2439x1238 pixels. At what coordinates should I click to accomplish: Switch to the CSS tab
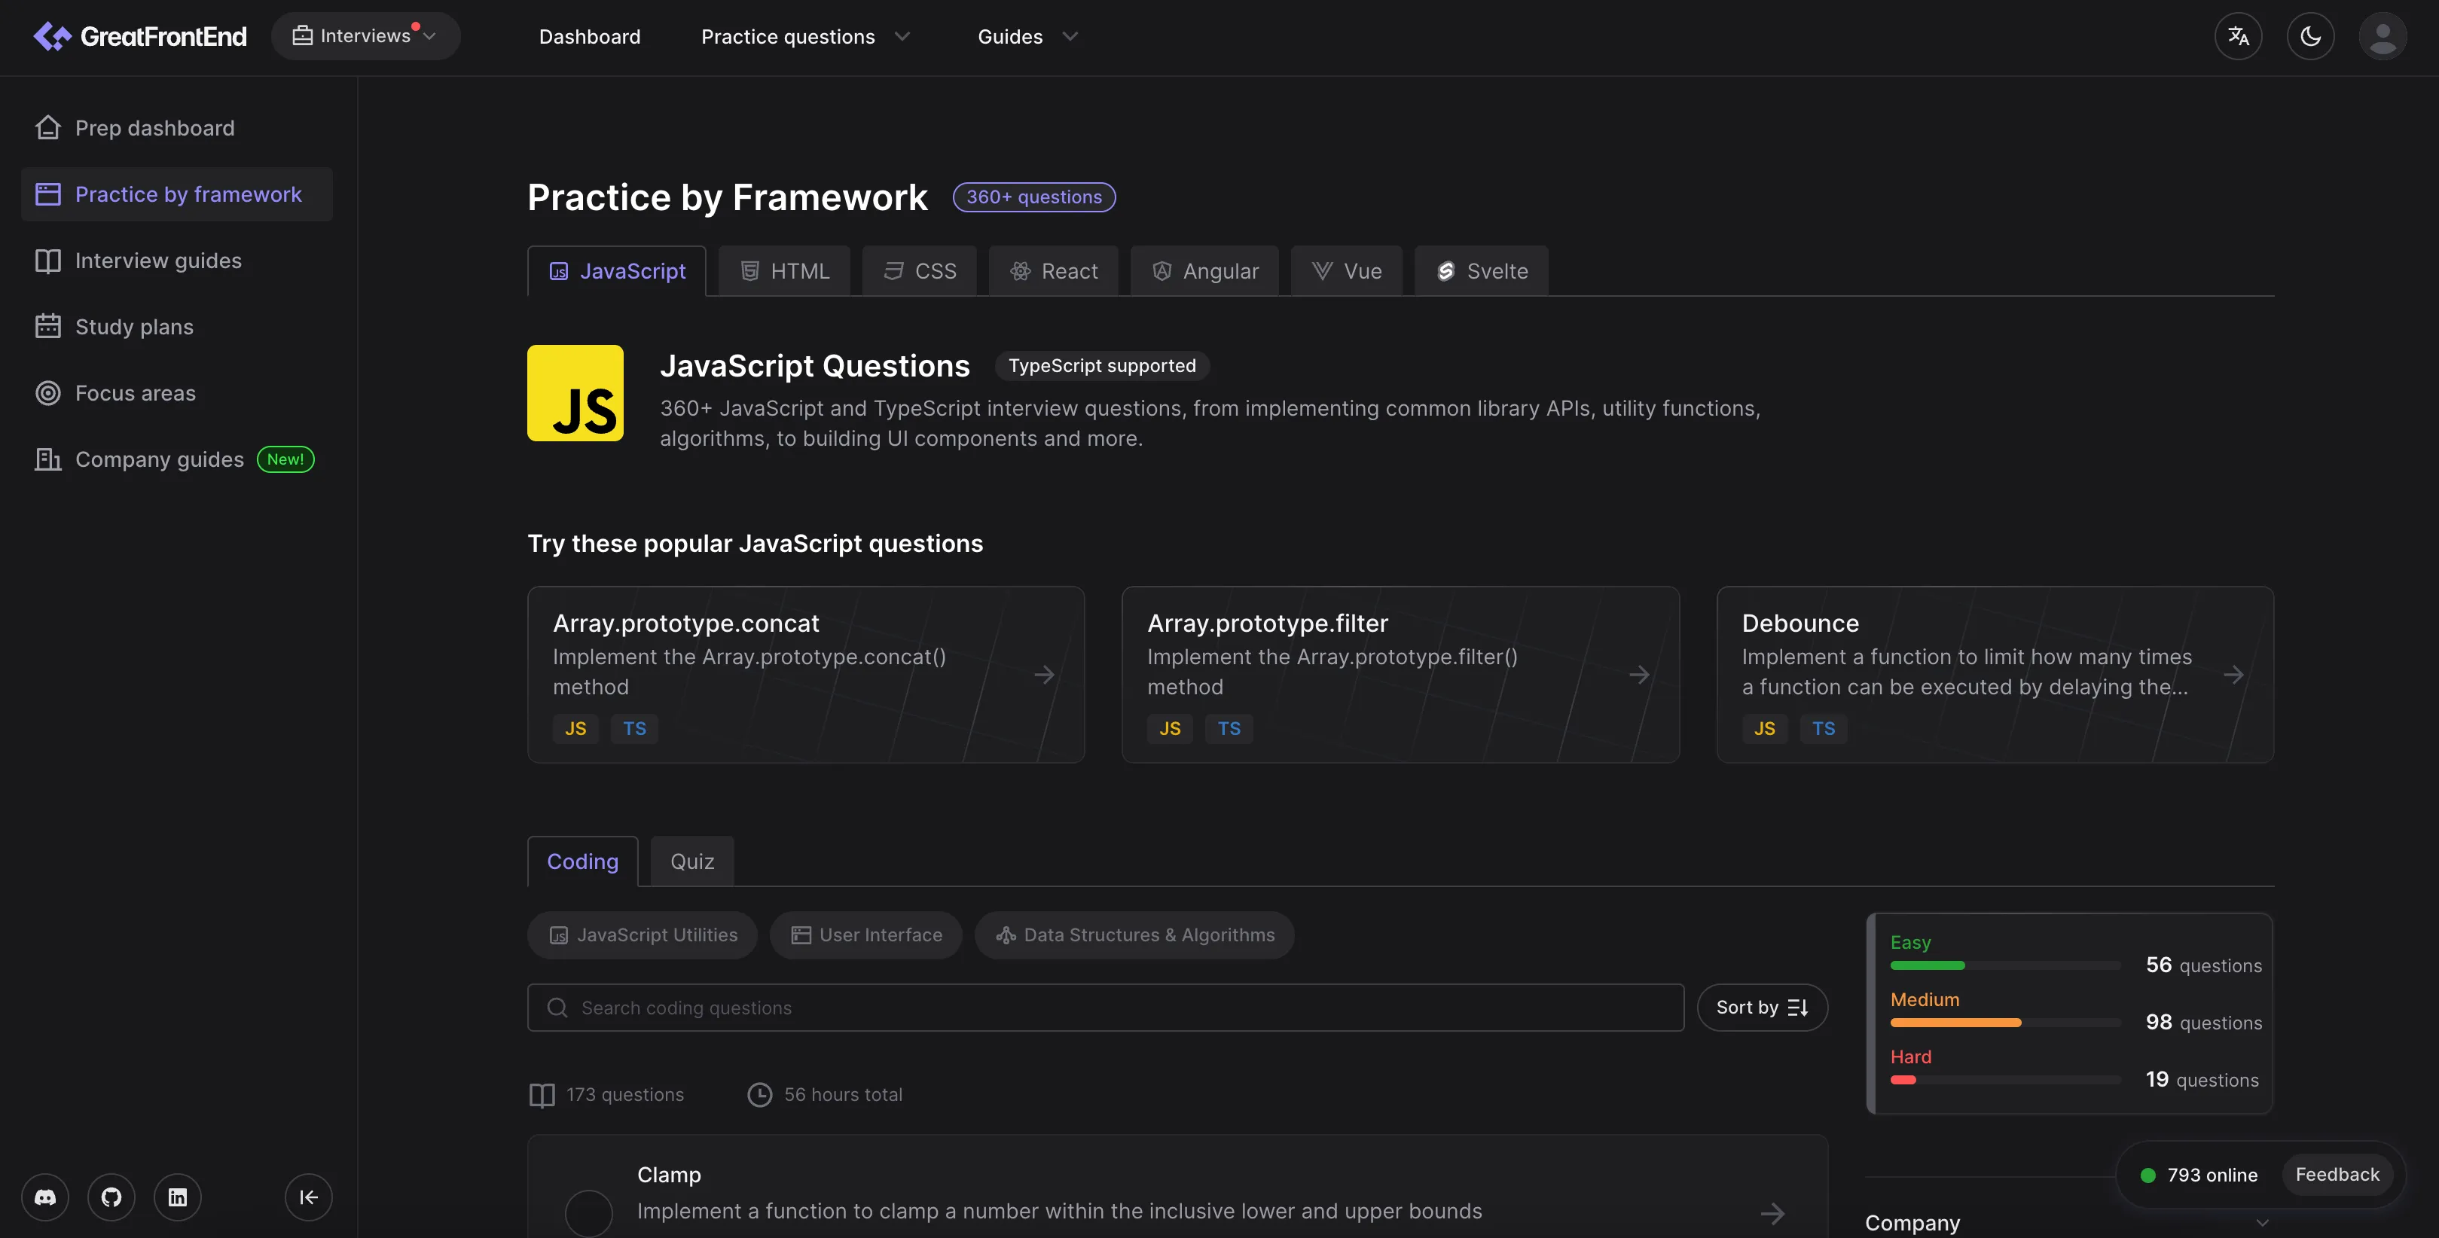[x=920, y=270]
